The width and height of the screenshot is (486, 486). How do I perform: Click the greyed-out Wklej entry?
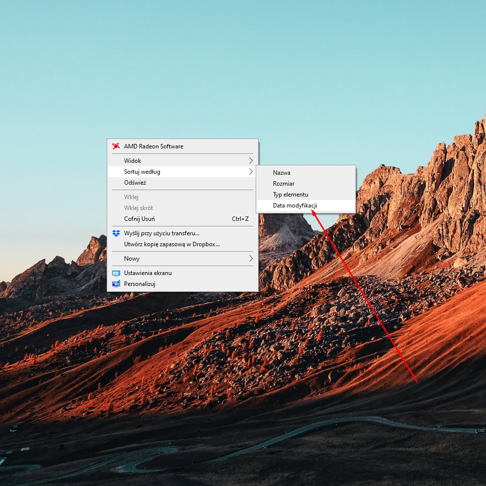pyautogui.click(x=131, y=197)
